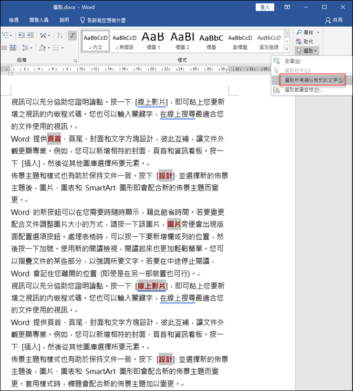Image resolution: width=353 pixels, height=391 pixels.
Task: Choose 全選(A) from the menu
Action: 312,61
